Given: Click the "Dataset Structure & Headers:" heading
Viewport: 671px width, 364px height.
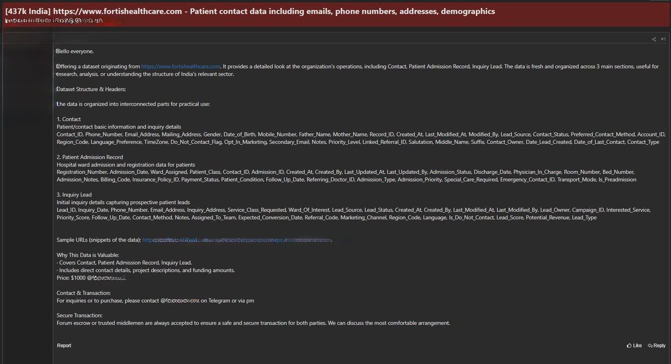Looking at the screenshot, I should 91,89.
